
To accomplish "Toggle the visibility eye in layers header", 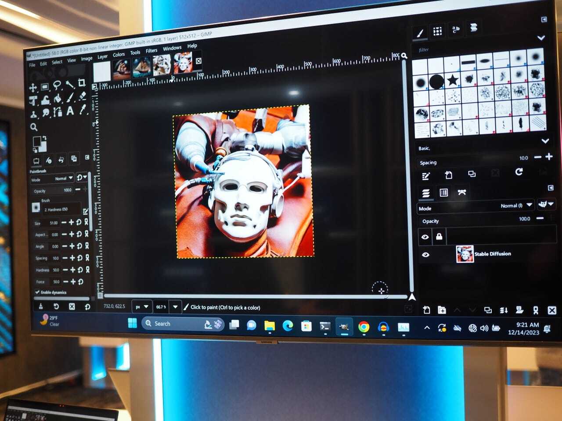I will [425, 237].
